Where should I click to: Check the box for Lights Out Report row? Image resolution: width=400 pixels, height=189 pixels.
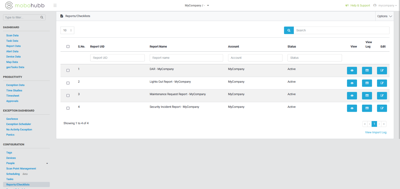pos(68,83)
